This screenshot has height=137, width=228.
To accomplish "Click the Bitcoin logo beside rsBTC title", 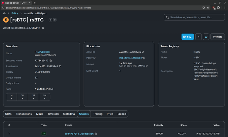I will 6,20.
